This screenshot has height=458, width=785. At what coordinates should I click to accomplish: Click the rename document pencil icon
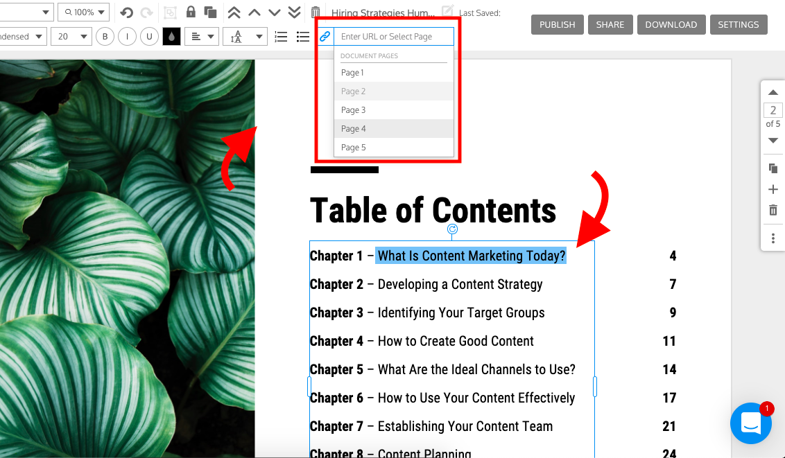(447, 10)
